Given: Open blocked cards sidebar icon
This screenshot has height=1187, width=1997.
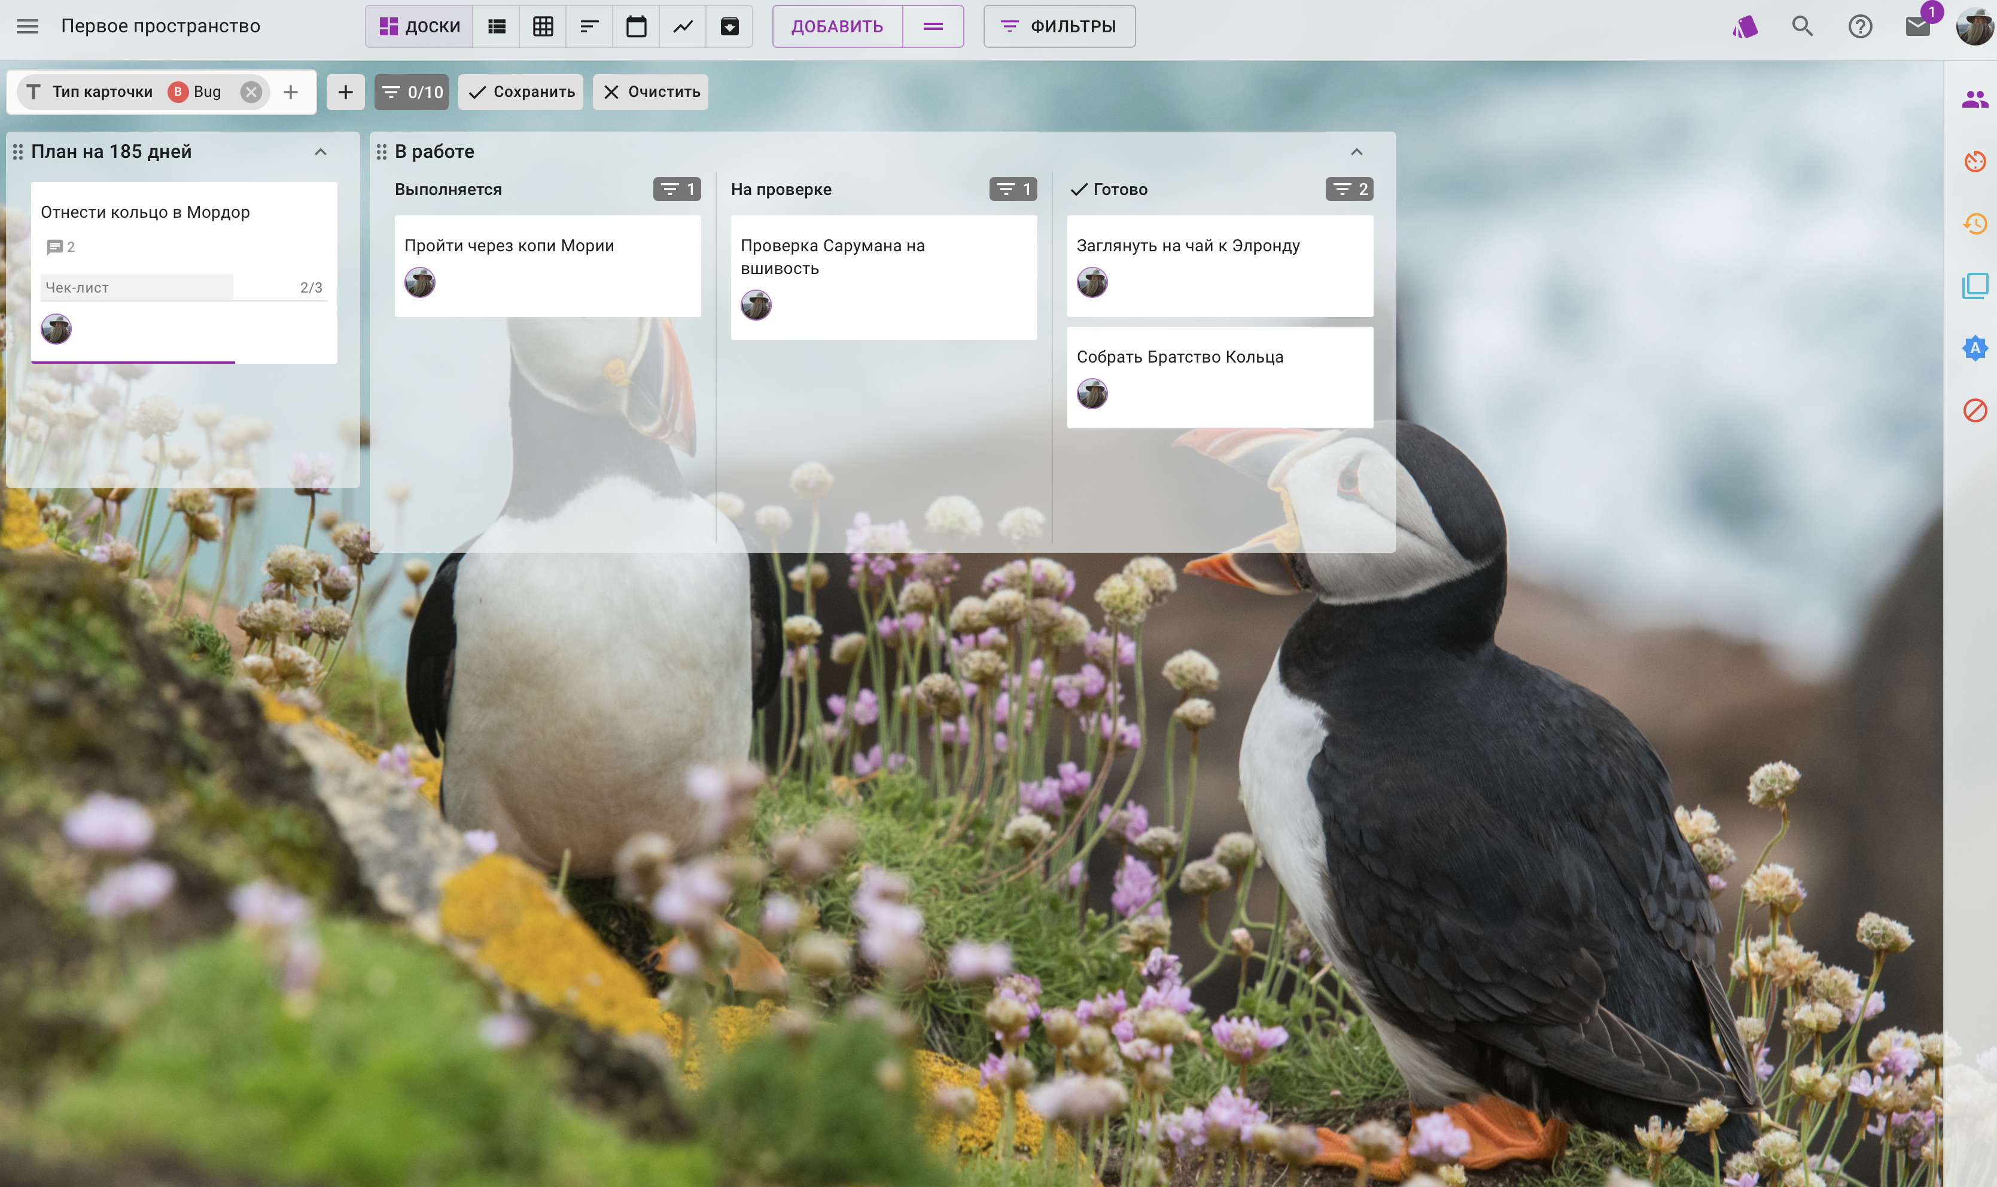Looking at the screenshot, I should [1975, 410].
